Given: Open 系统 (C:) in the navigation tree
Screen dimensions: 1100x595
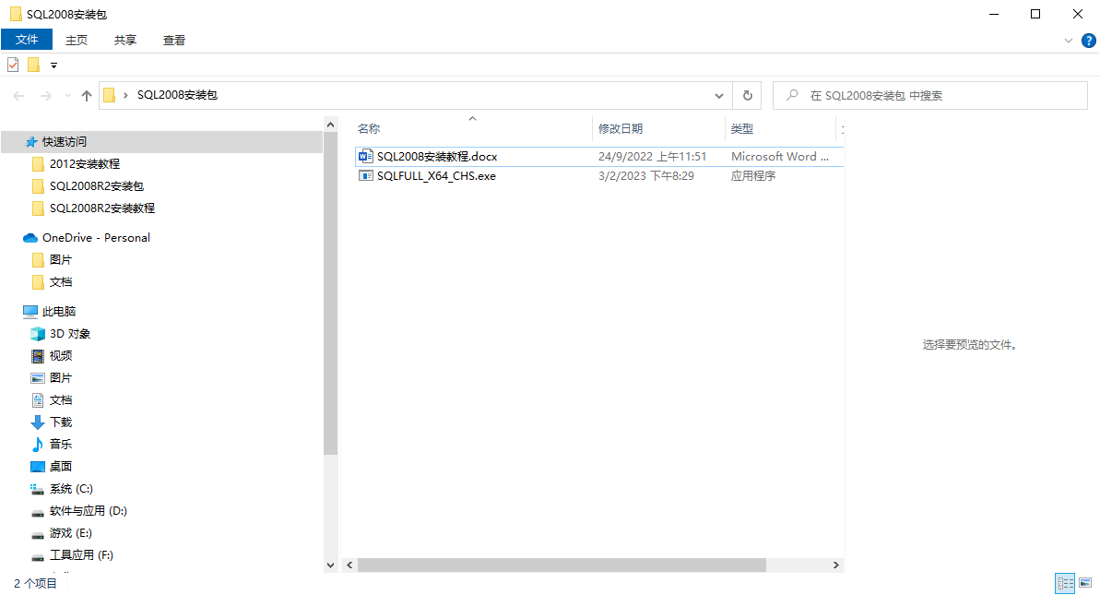Looking at the screenshot, I should coord(72,489).
